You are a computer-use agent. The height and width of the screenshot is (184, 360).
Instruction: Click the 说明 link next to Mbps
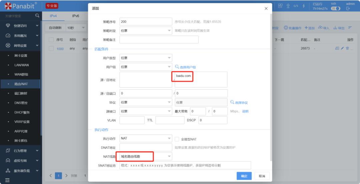coord(245,111)
